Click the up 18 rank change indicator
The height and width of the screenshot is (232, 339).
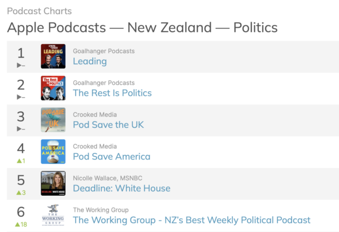[x=21, y=224]
